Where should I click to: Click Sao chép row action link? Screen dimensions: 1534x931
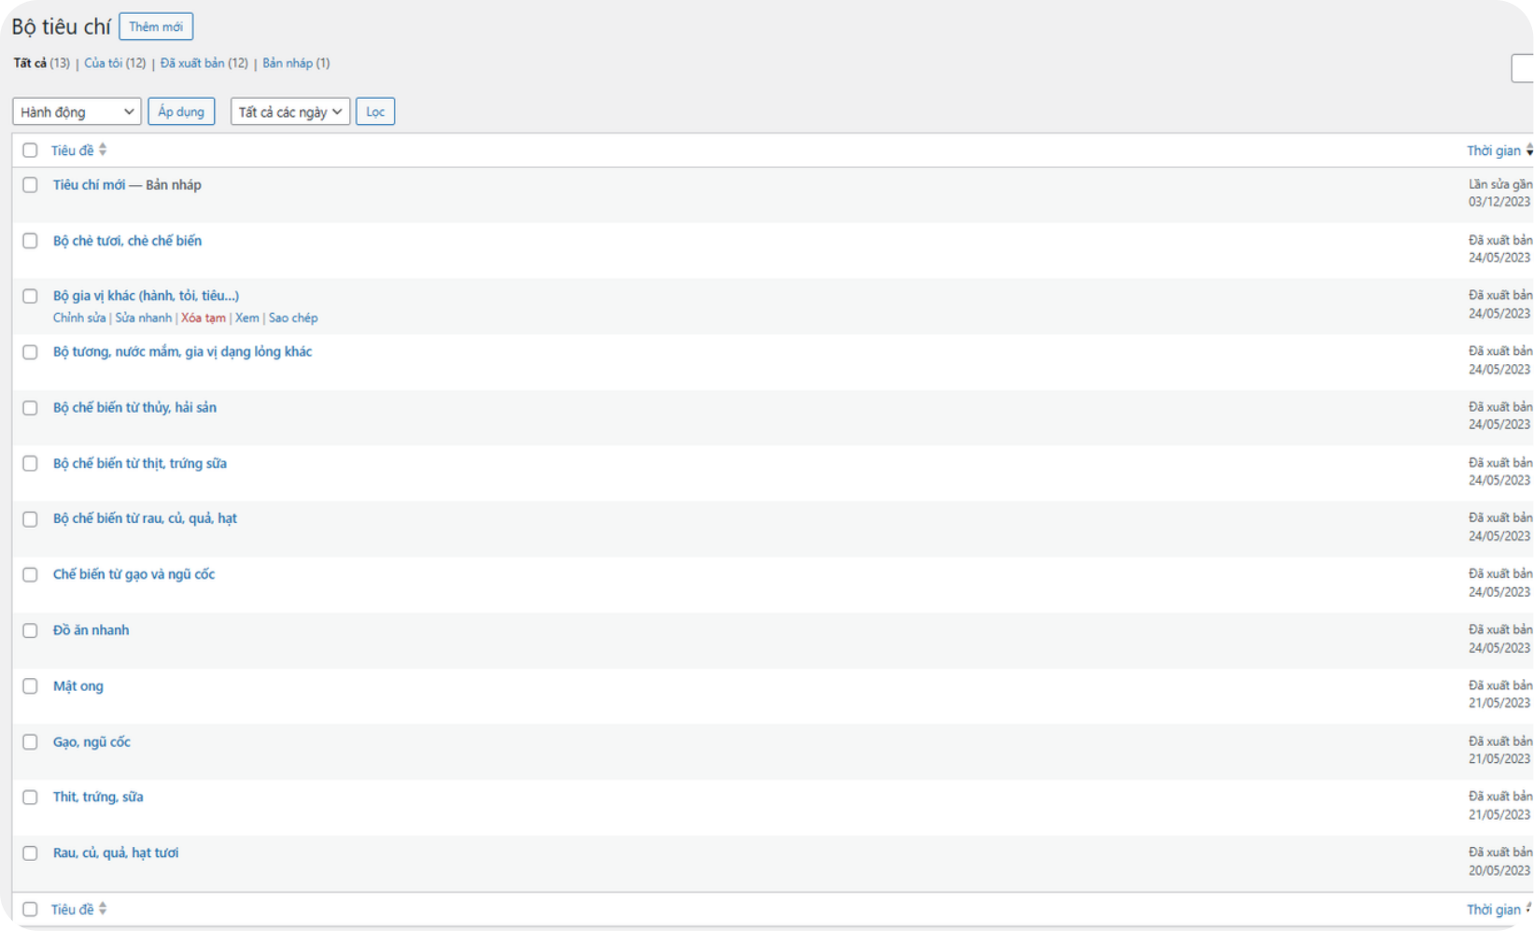coord(293,318)
